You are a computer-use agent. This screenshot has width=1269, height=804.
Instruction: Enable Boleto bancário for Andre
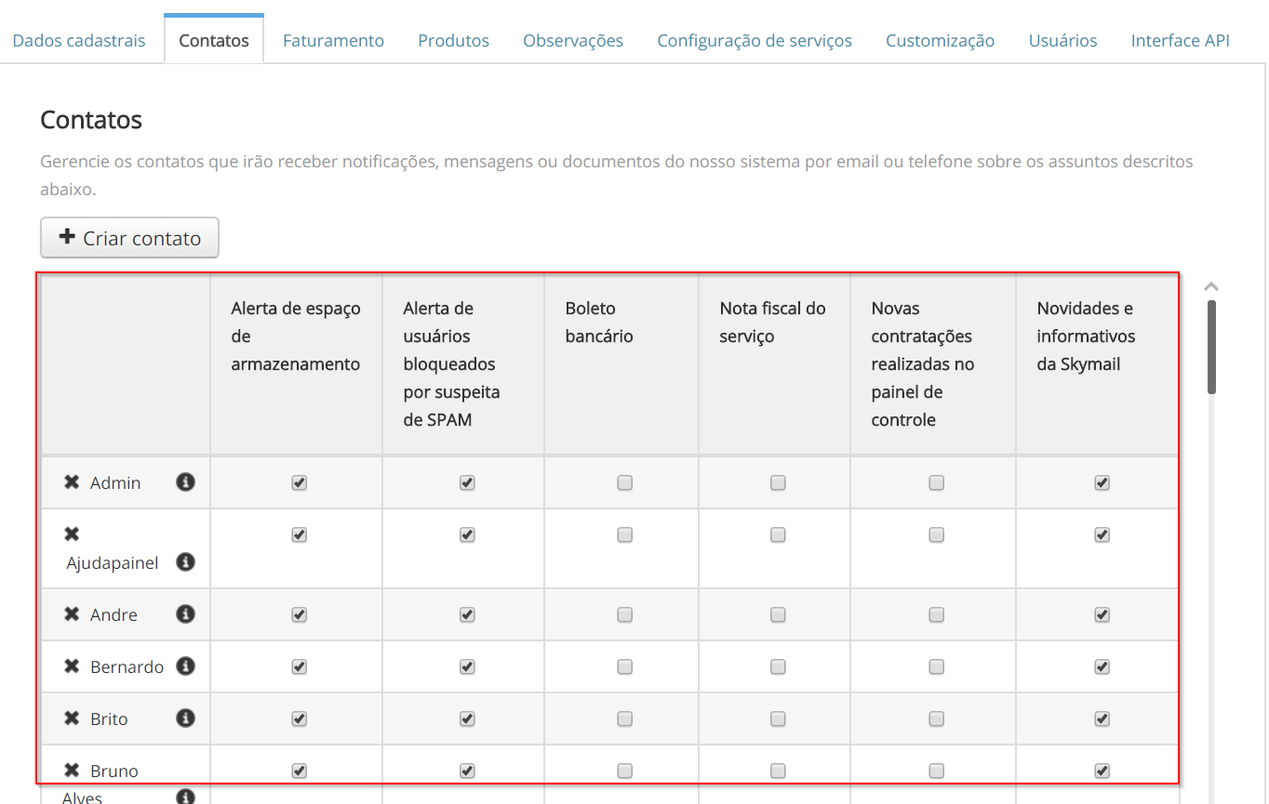(624, 614)
